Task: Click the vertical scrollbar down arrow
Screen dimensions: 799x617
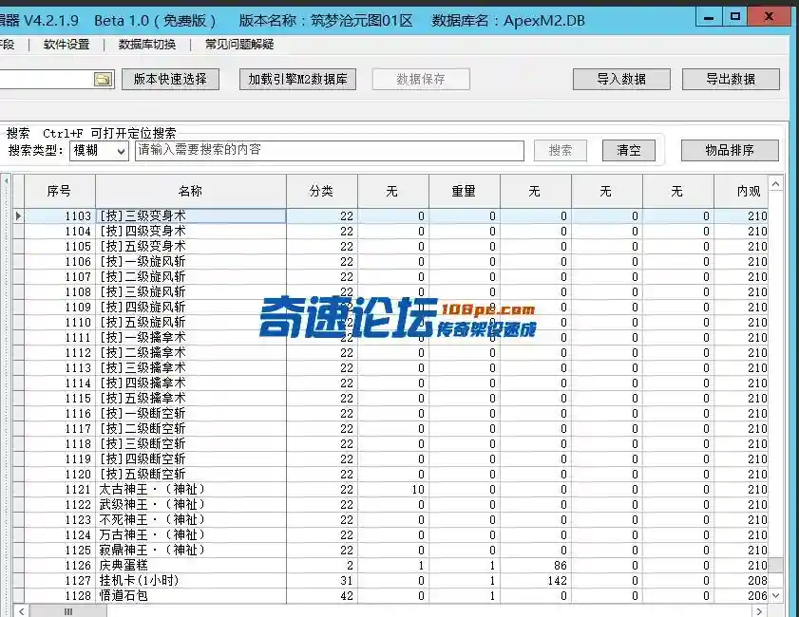Action: tap(775, 595)
